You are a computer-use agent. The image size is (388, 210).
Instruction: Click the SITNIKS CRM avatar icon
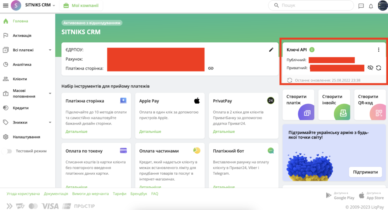pyautogui.click(x=16, y=5)
